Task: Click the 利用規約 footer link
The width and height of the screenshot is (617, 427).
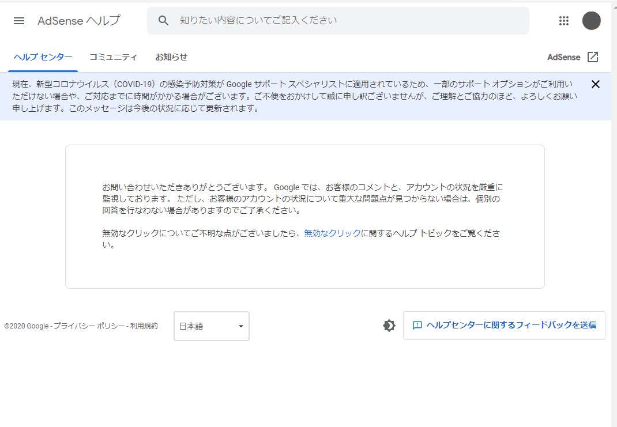Action: coord(144,326)
